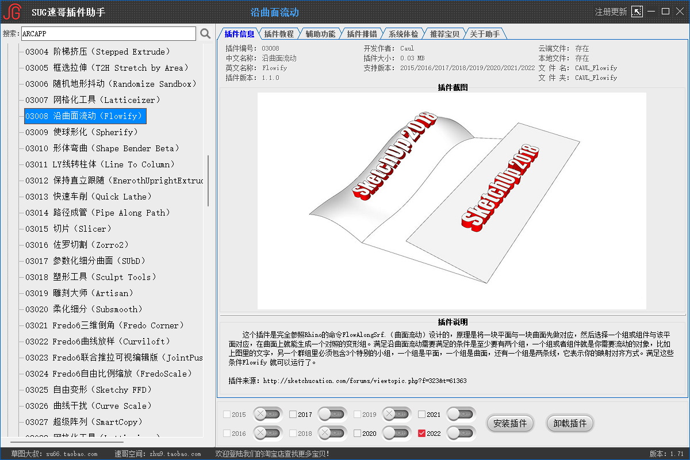Screen dimensions: 690x460
Task: Tick the 2017 version checkbox
Action: pos(293,415)
